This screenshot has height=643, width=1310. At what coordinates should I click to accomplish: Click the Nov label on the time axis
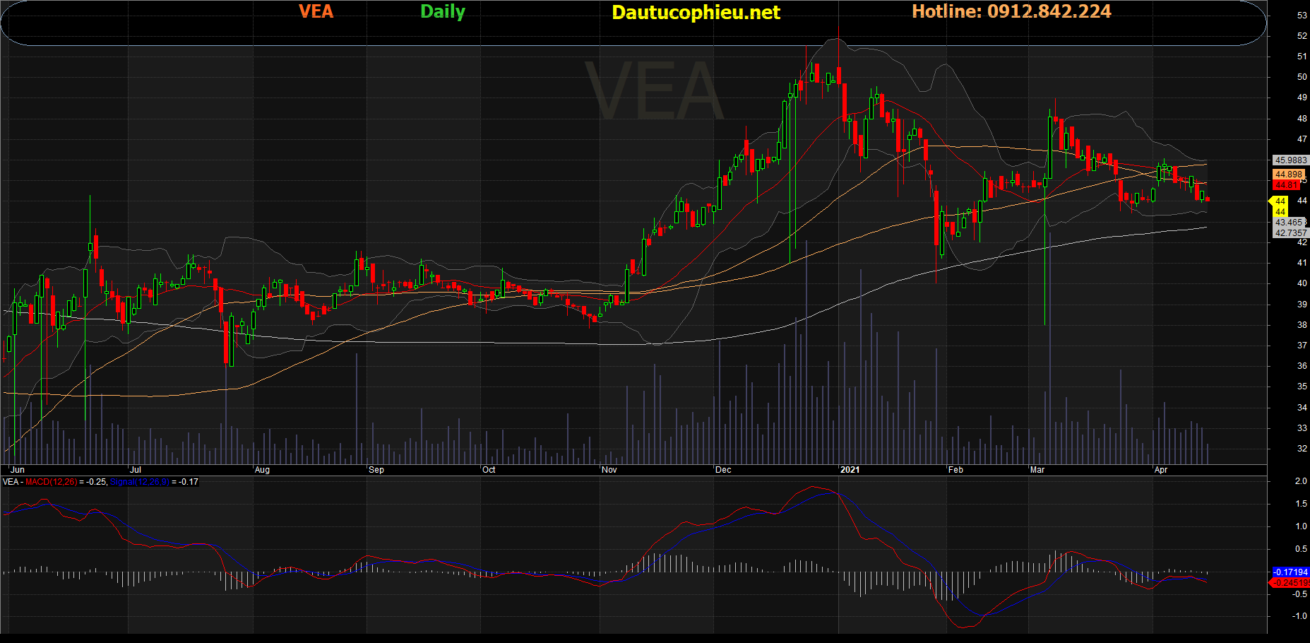609,470
